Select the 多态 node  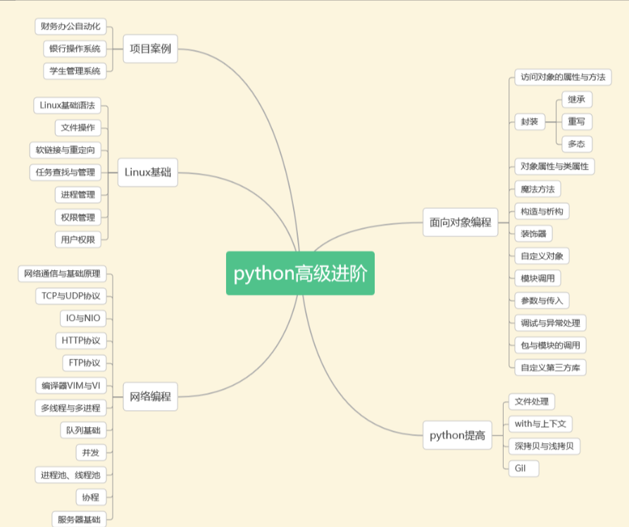(x=577, y=144)
